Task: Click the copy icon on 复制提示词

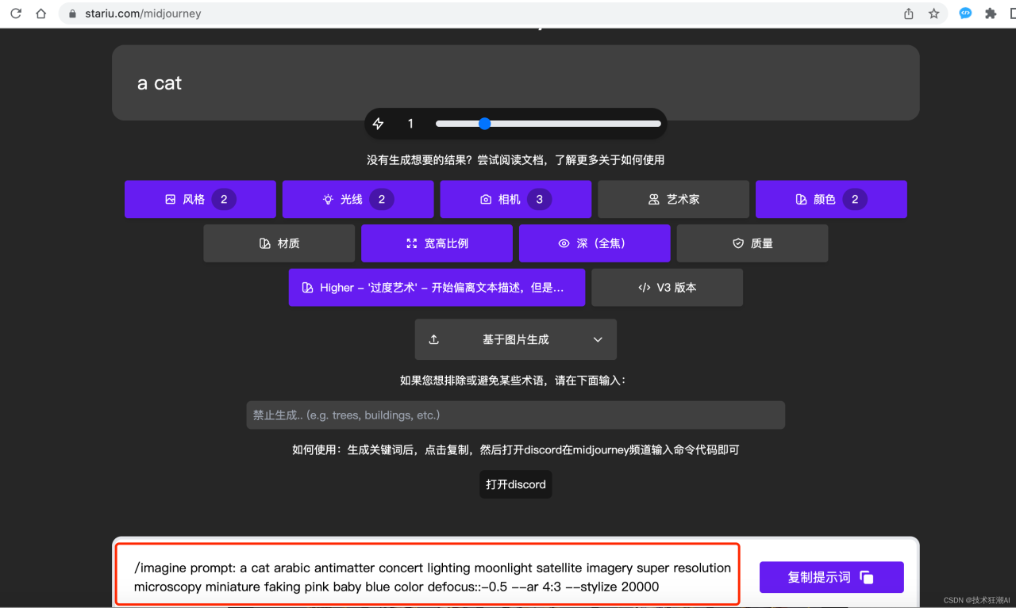Action: 868,577
